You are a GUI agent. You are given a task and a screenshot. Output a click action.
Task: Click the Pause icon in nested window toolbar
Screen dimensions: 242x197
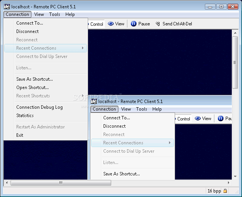221,119
